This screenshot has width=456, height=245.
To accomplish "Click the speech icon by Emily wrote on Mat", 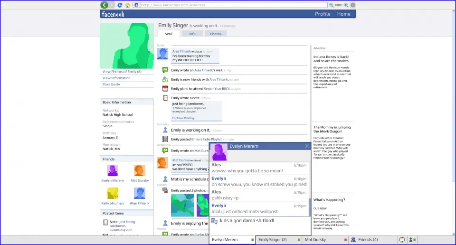I will pyautogui.click(x=165, y=151).
